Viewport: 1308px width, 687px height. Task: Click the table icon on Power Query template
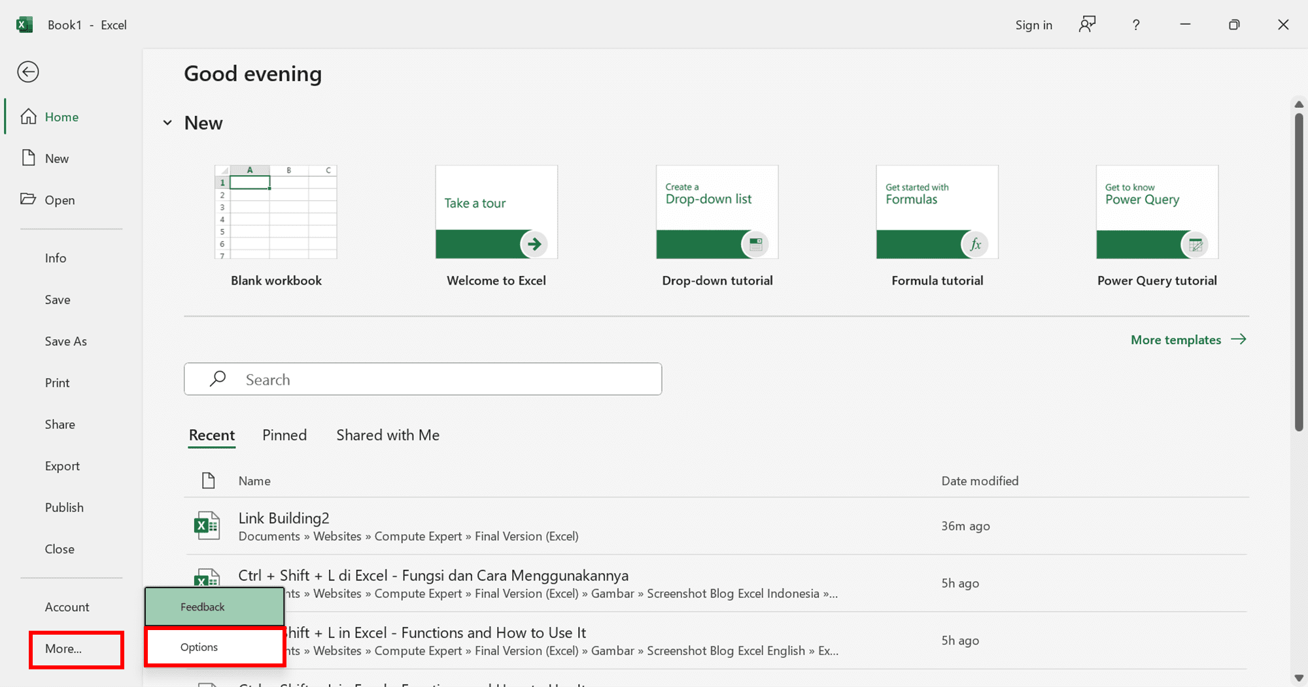[x=1195, y=244]
